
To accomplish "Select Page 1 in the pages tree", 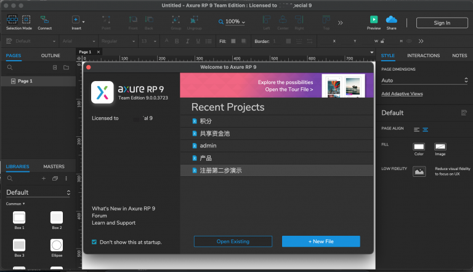I will click(38, 81).
